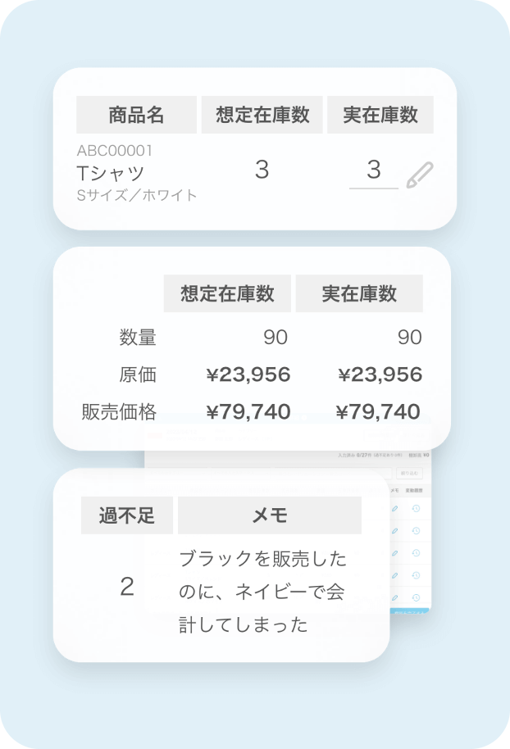This screenshot has width=510, height=749.
Task: View change history clock icon in the fourth row
Action: point(416,575)
